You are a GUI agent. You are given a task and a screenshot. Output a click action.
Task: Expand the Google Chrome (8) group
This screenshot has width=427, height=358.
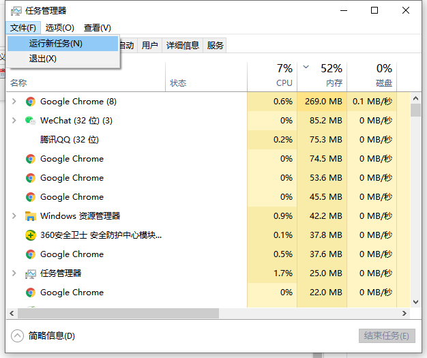tap(14, 102)
